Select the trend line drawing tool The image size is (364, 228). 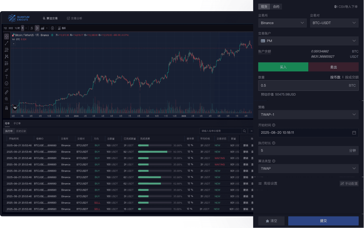(x=7, y=43)
